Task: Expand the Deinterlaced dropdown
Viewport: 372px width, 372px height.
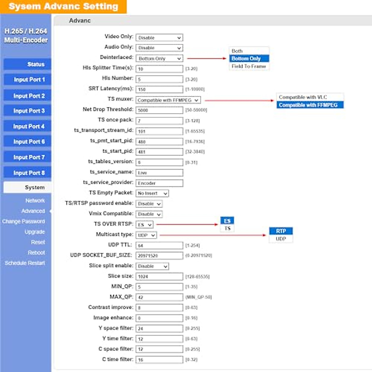Action: coord(159,58)
